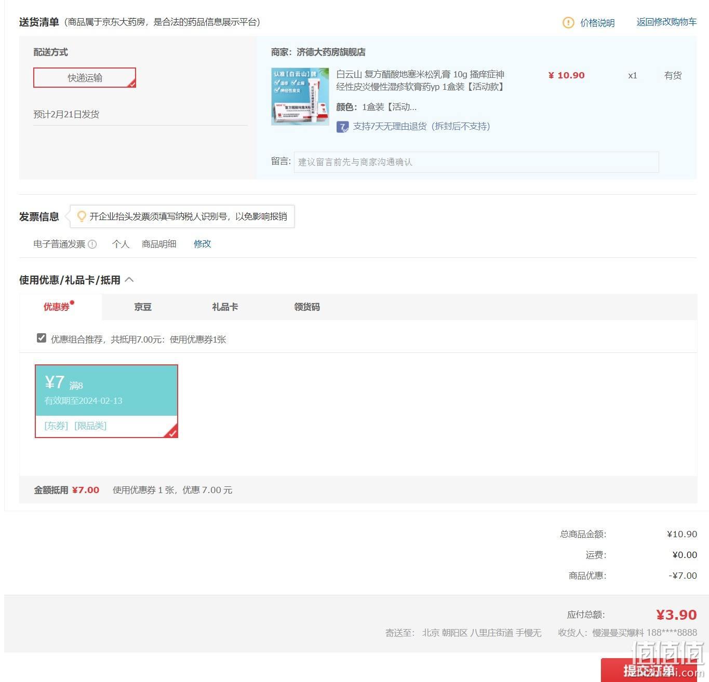Viewport: 709px width, 682px height.
Task: Click the 收货人 慢漫曼买爆料 text
Action: [x=601, y=633]
